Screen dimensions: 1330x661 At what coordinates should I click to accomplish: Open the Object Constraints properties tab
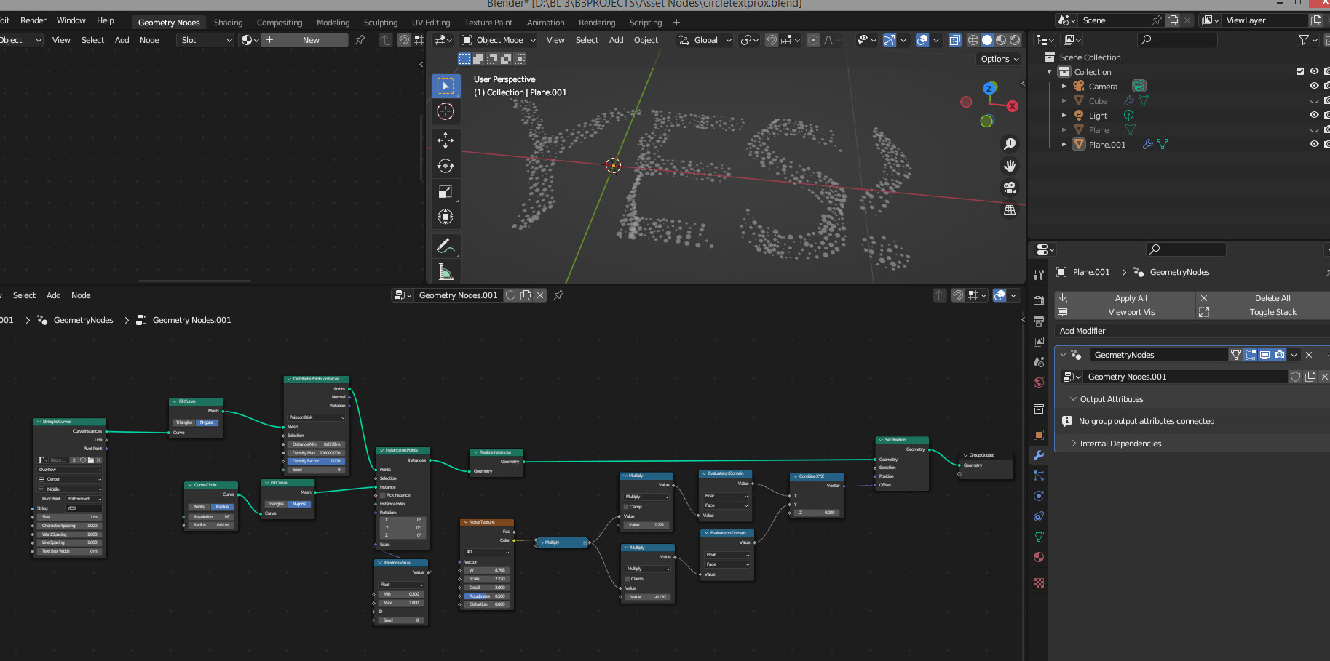pyautogui.click(x=1039, y=516)
